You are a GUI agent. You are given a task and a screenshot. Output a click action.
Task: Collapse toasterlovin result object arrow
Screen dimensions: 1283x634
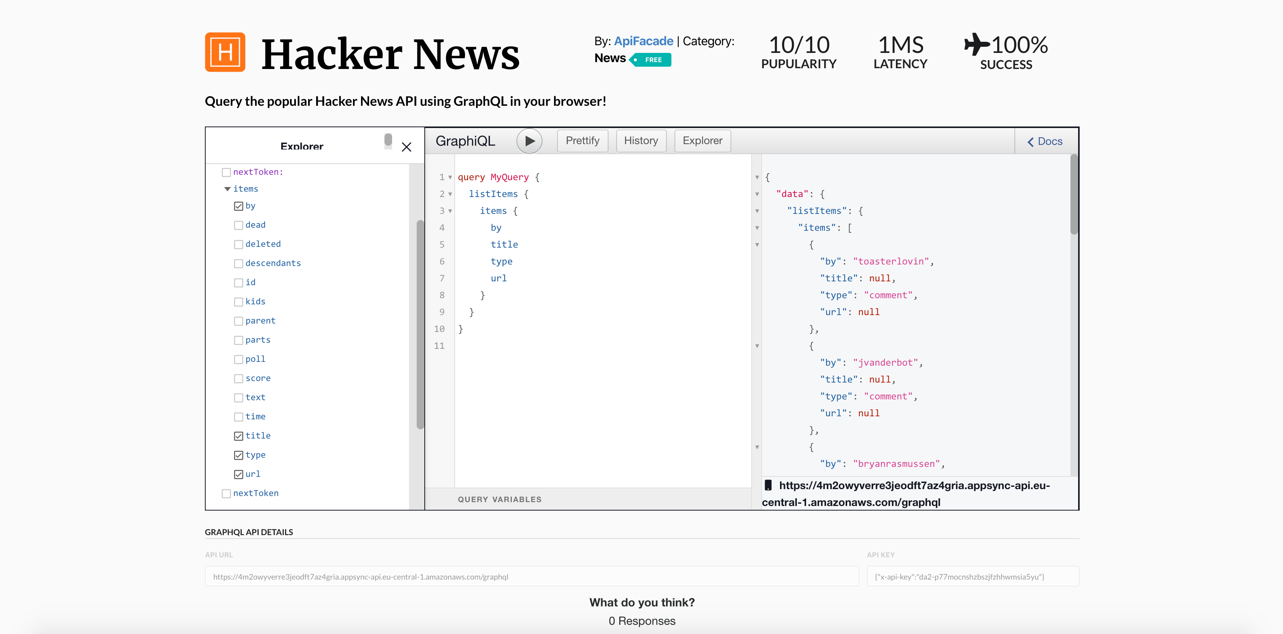(x=757, y=245)
